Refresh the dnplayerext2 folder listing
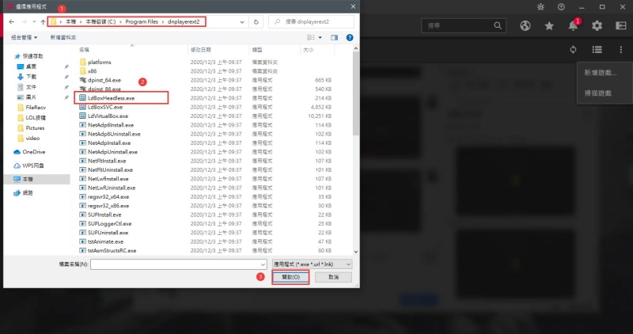 click(x=256, y=22)
